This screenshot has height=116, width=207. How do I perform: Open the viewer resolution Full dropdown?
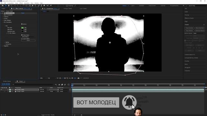[x=51, y=78]
